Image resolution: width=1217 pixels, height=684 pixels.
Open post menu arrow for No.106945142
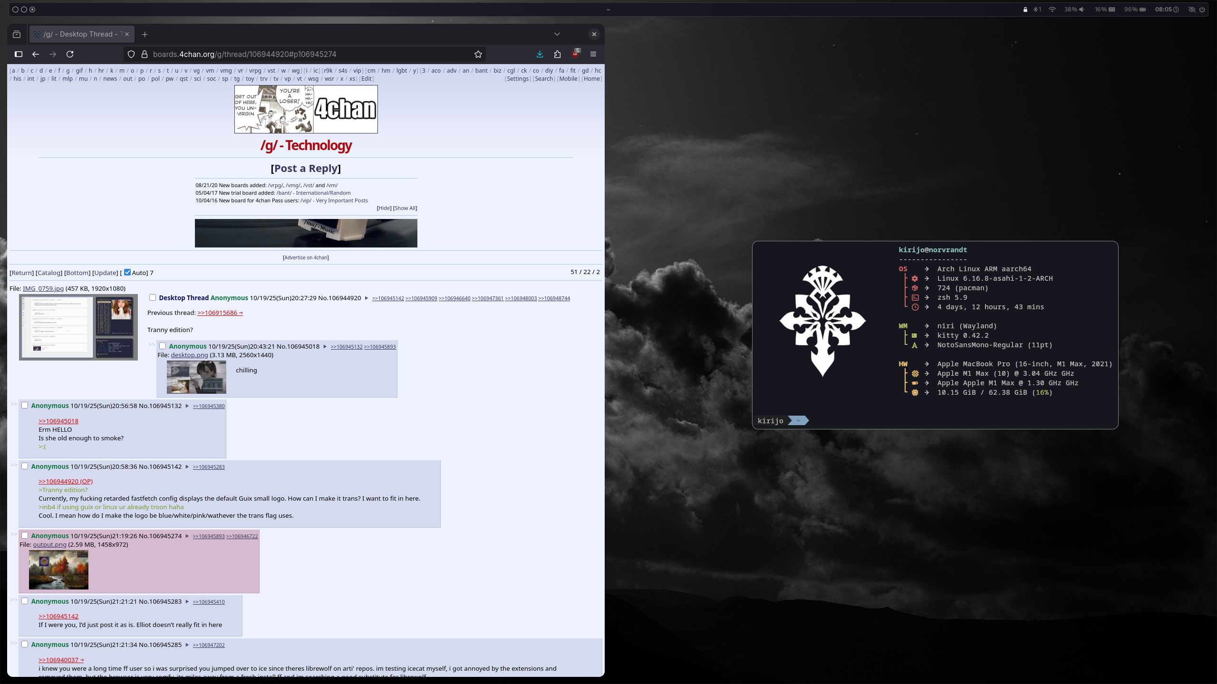[187, 467]
